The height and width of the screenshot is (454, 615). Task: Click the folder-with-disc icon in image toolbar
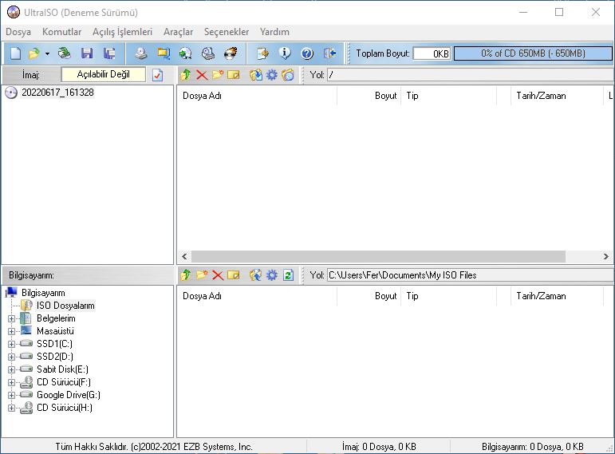pyautogui.click(x=288, y=74)
